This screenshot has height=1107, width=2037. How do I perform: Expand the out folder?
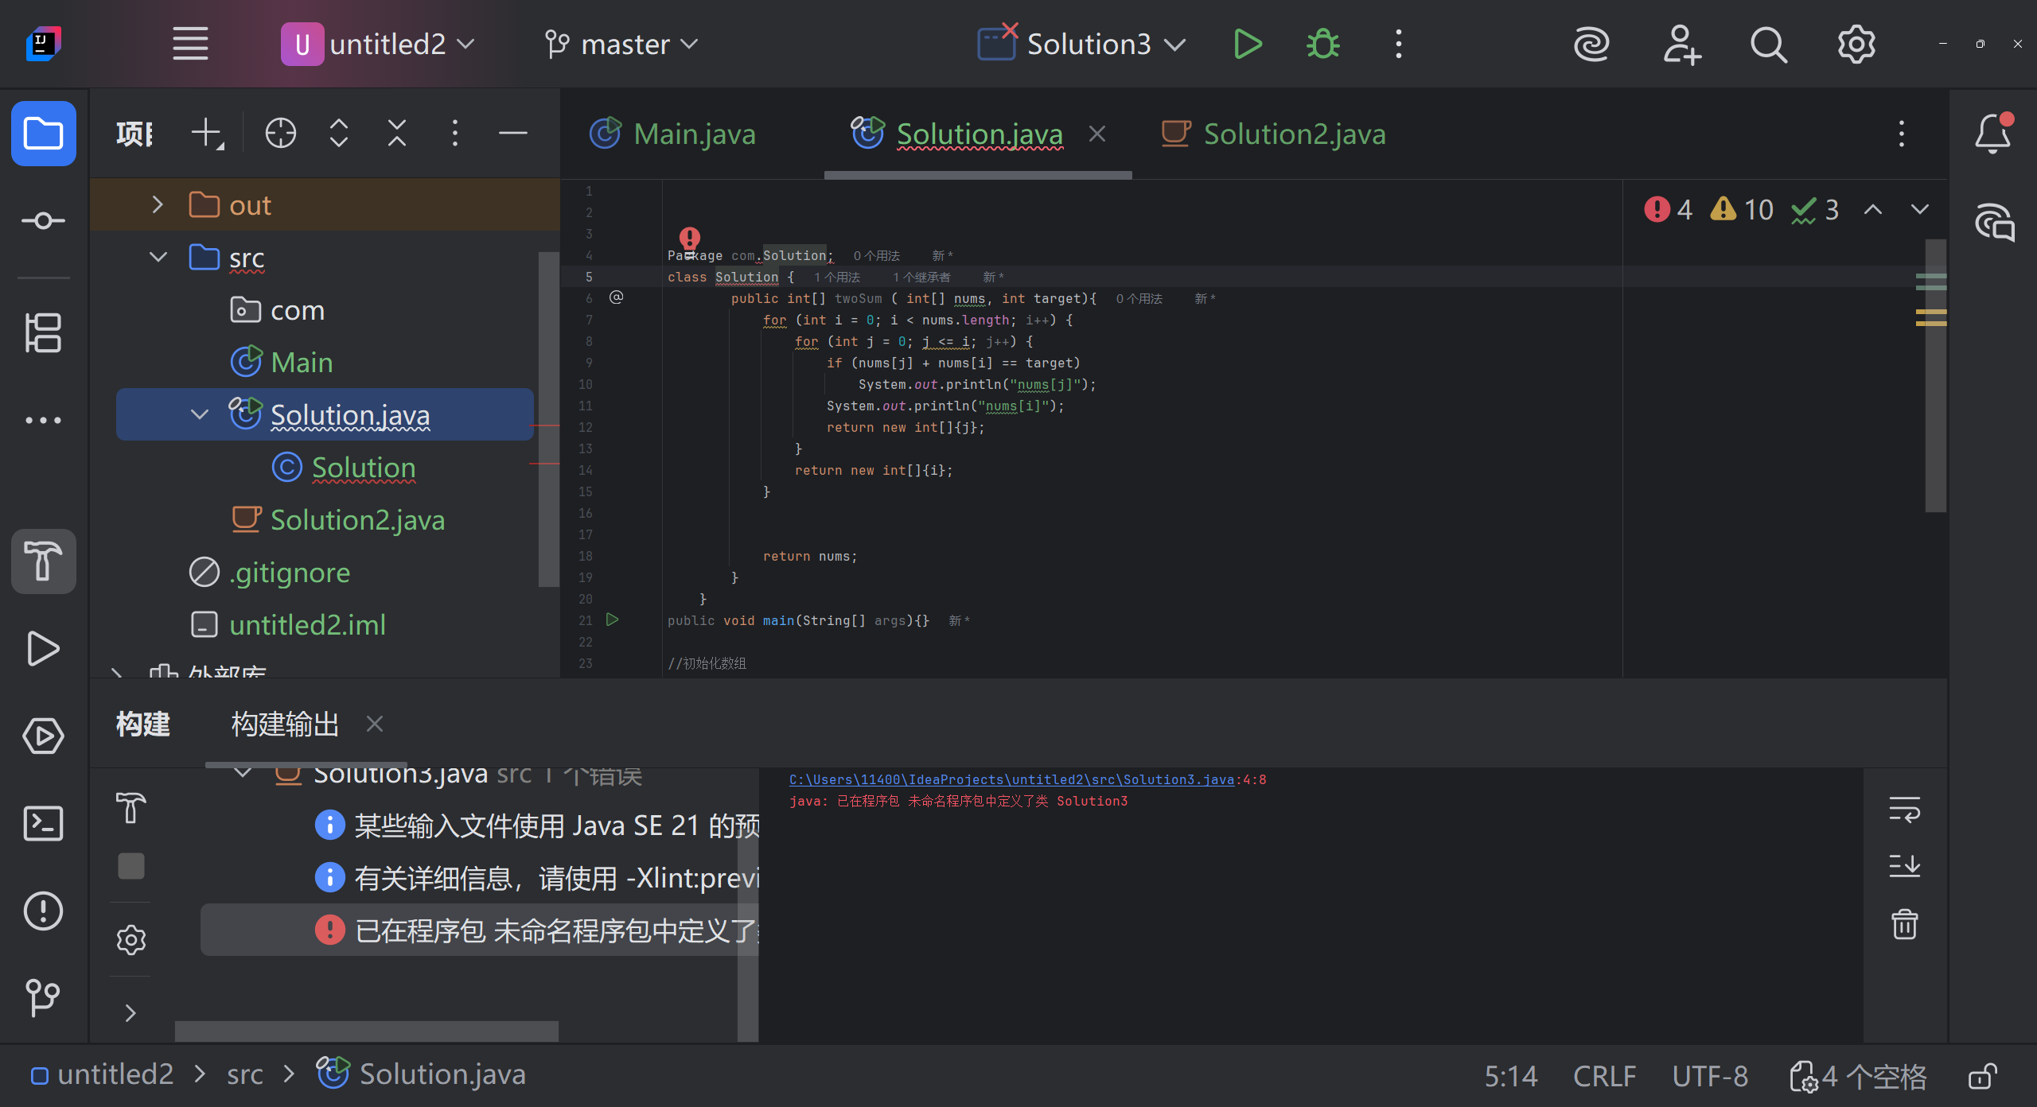(x=158, y=205)
